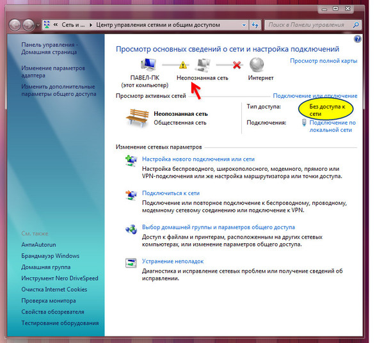384x343 pixels.
Task: Open 'Устранение неполадок' link
Action: point(173,262)
